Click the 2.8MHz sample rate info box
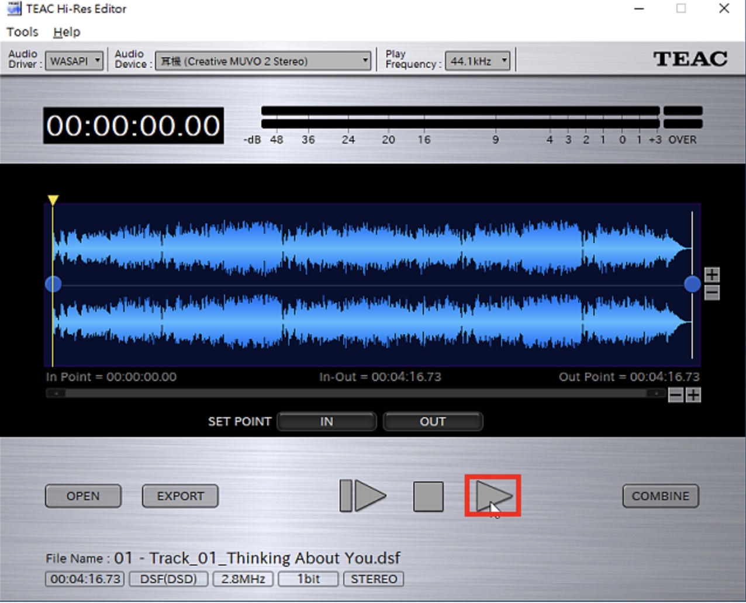 click(243, 579)
